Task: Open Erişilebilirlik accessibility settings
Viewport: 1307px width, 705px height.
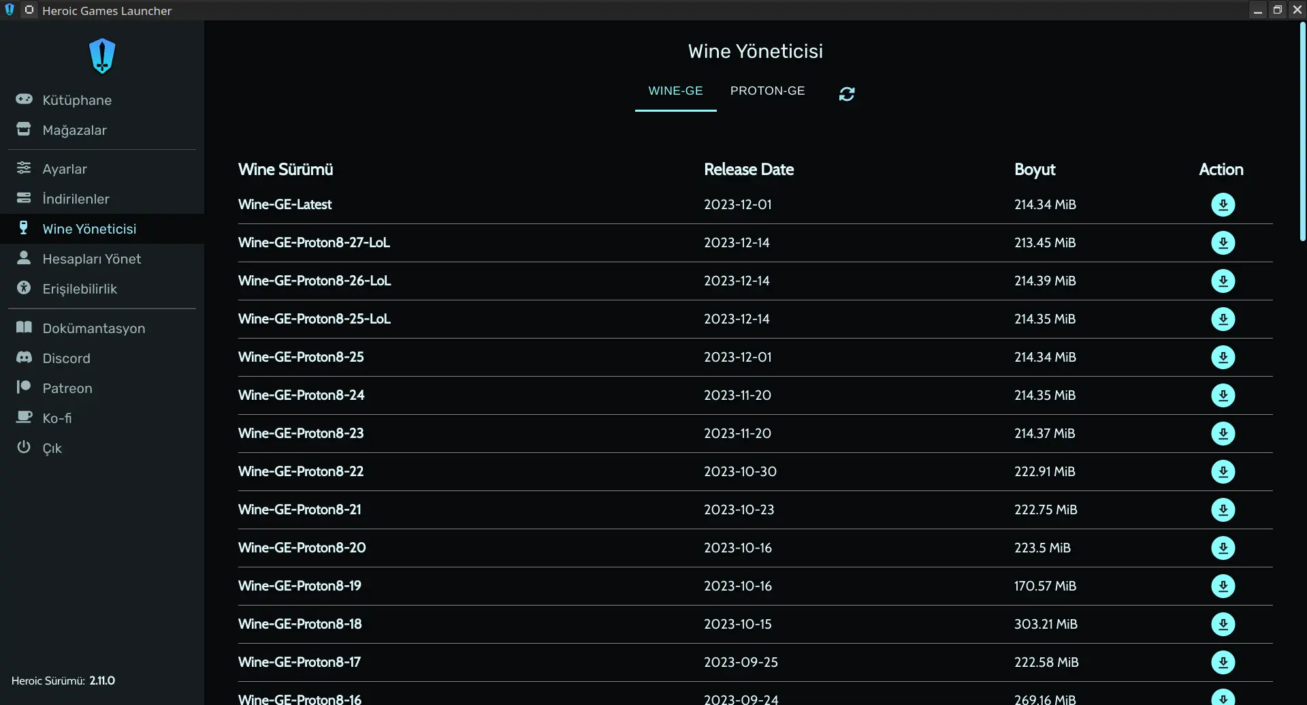Action: pos(102,289)
